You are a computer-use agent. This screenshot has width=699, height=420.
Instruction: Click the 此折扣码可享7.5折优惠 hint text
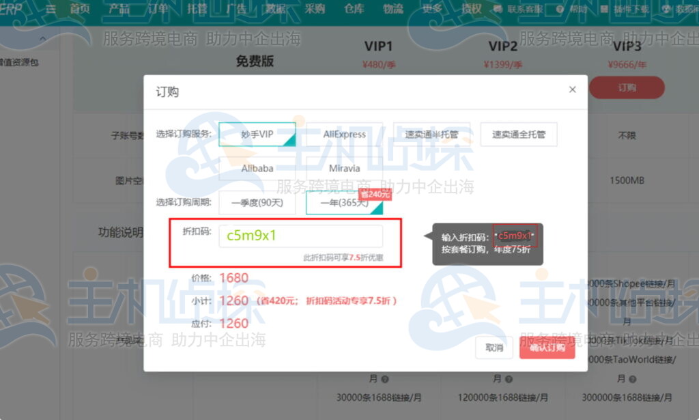(343, 257)
